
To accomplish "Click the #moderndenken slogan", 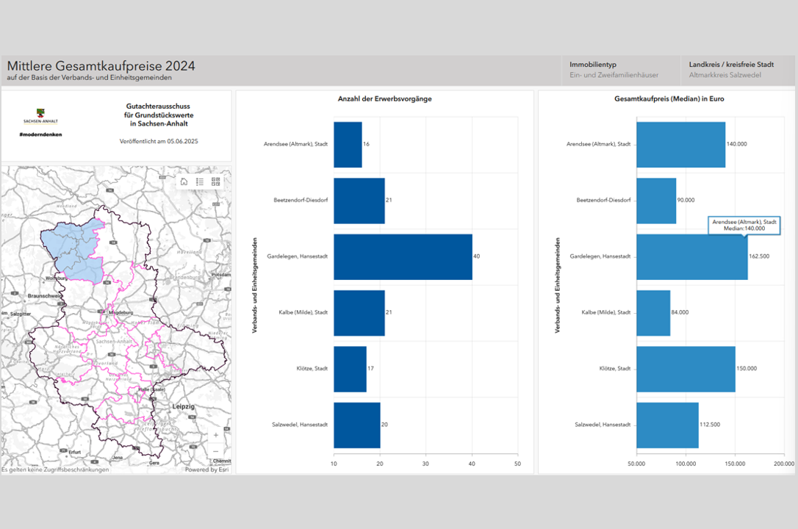I will click(x=40, y=134).
